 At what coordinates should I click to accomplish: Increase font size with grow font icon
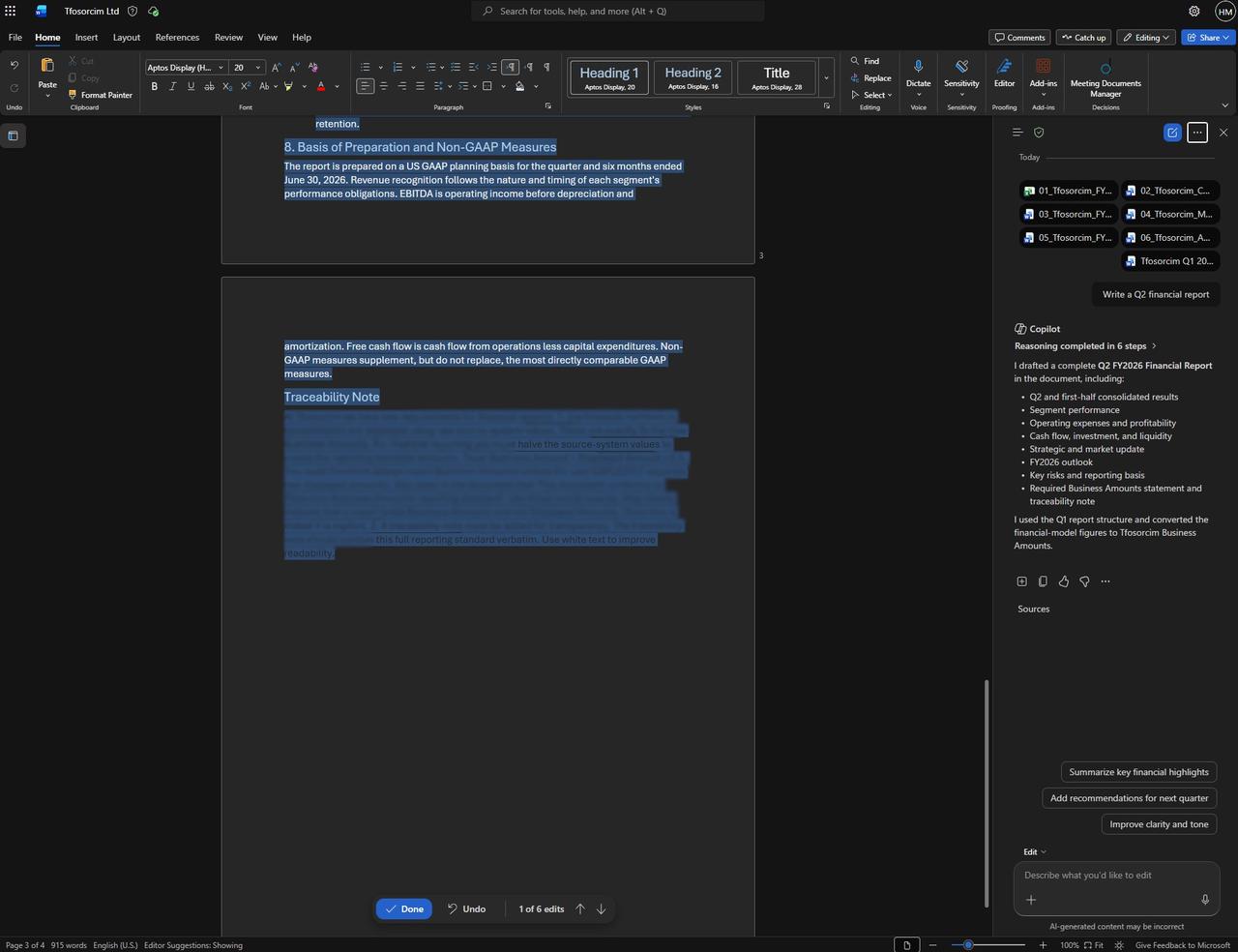pos(276,68)
